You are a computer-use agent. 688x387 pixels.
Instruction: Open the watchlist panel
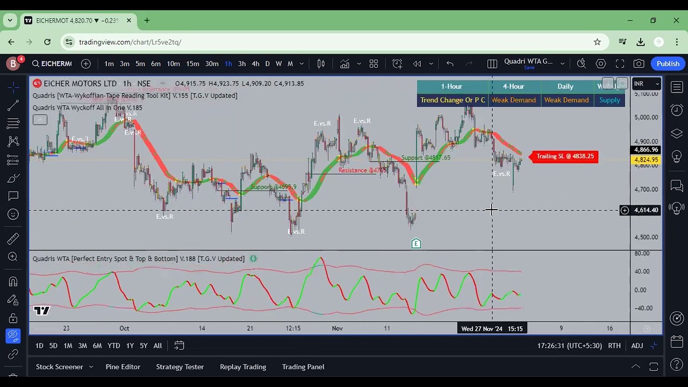coord(677,87)
